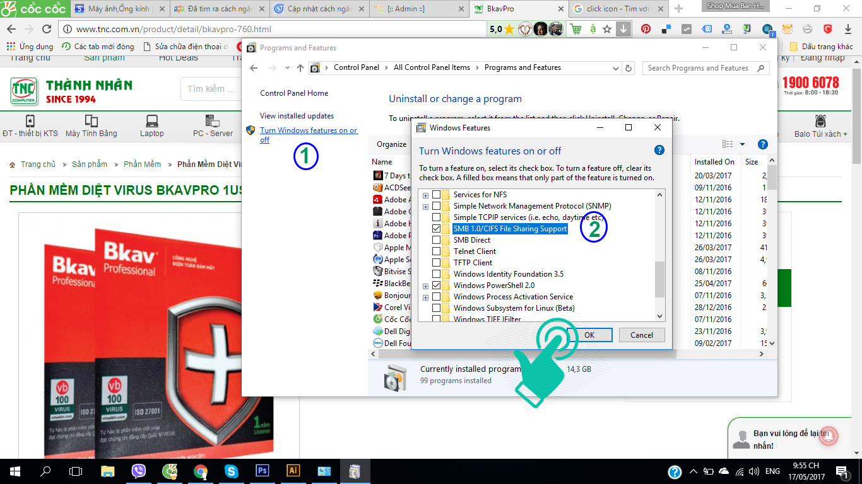This screenshot has height=484, width=862.
Task: Open the OneDrive cloud tray icon
Action: click(x=724, y=471)
